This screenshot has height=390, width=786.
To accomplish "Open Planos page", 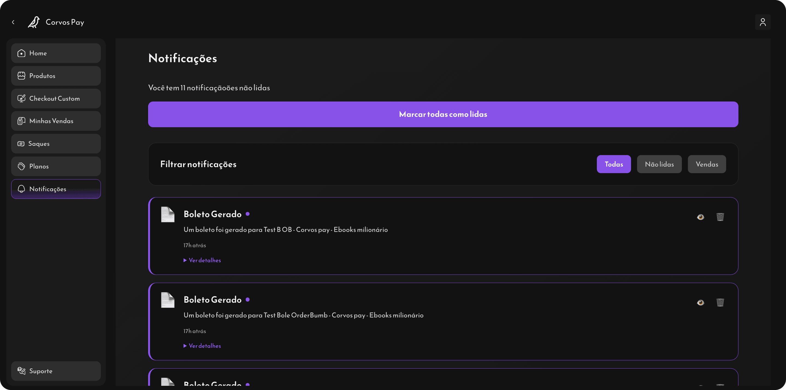I will [56, 166].
